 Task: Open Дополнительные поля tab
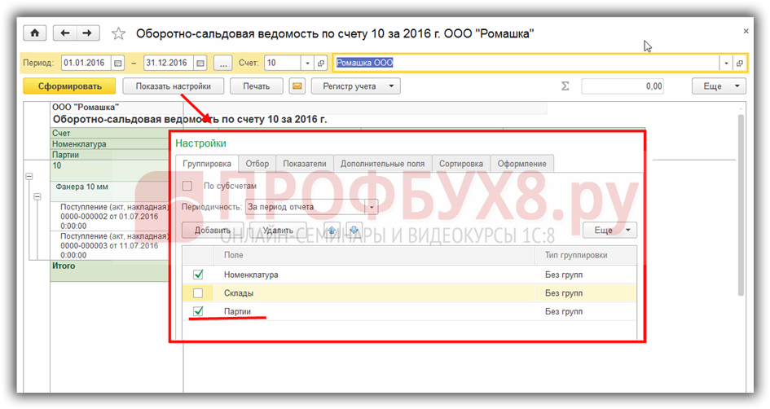[382, 164]
